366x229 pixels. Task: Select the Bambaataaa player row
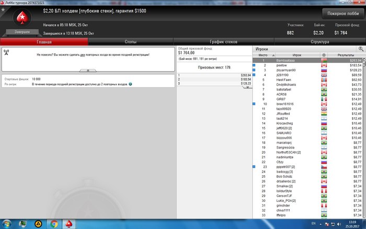[307, 61]
